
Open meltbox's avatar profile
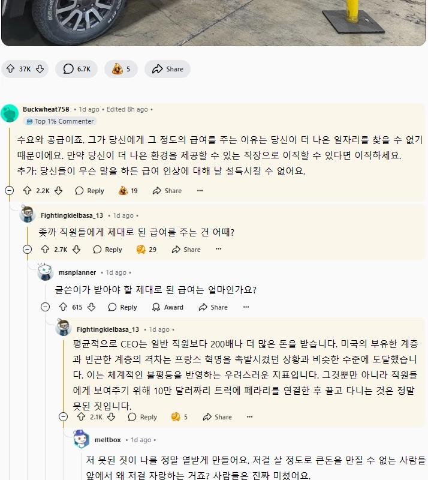point(82,440)
